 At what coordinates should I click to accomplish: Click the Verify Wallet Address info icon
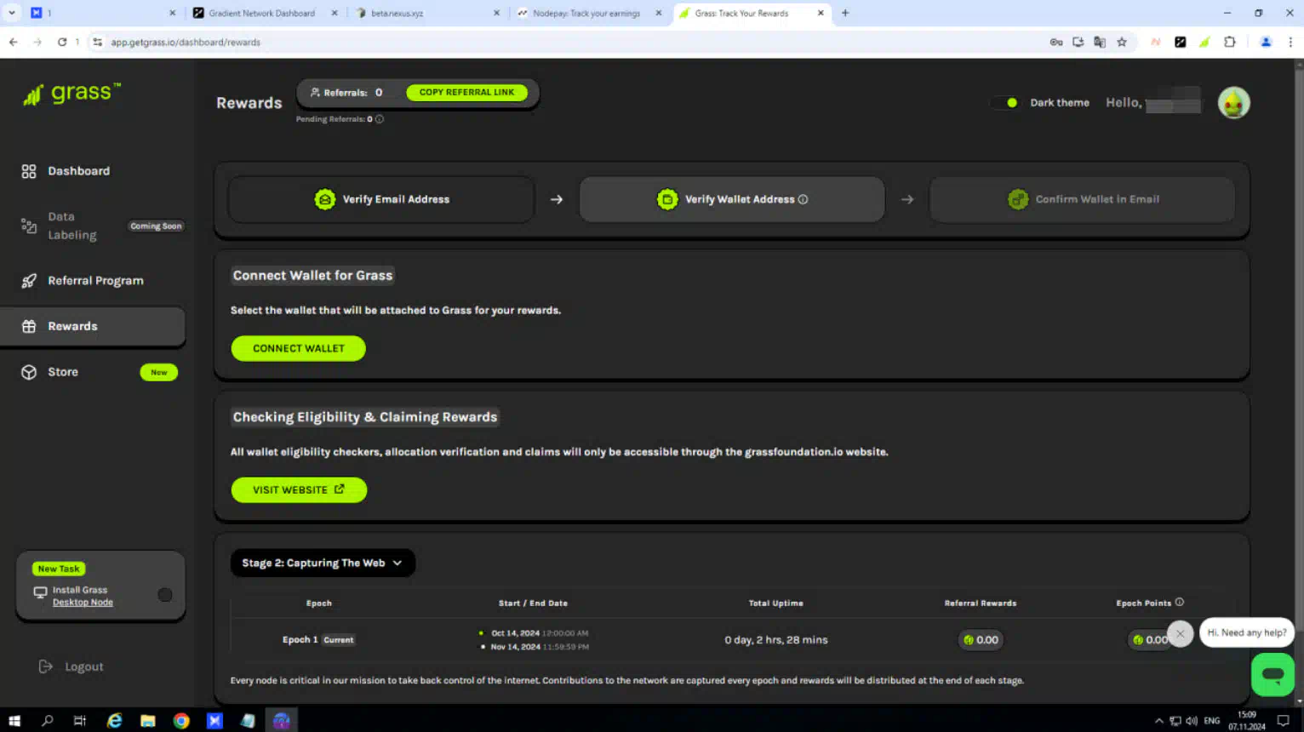pyautogui.click(x=803, y=199)
